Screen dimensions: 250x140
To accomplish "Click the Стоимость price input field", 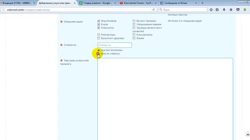I will [114, 45].
